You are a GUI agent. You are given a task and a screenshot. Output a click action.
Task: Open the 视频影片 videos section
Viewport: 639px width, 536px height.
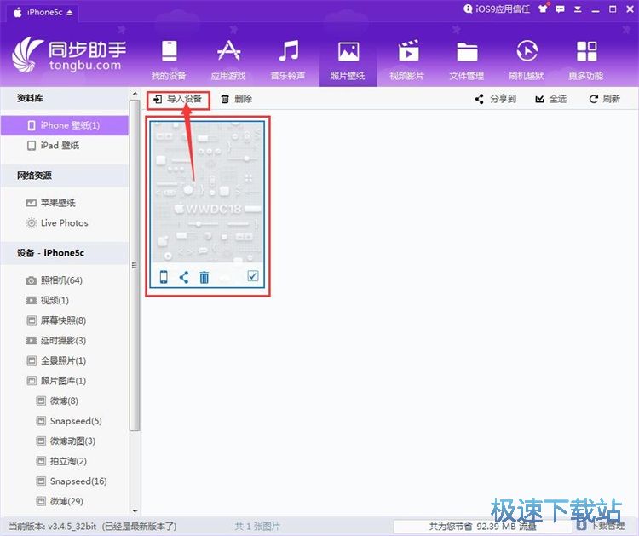407,61
